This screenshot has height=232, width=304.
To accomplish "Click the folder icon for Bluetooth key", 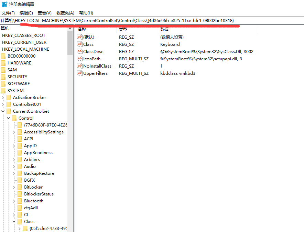I will [20, 201].
